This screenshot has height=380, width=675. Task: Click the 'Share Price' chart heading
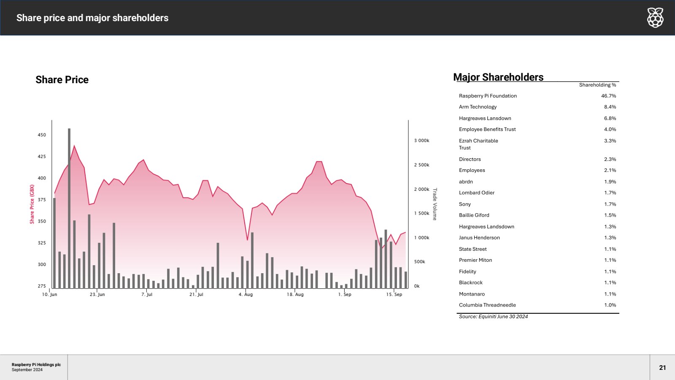[62, 80]
